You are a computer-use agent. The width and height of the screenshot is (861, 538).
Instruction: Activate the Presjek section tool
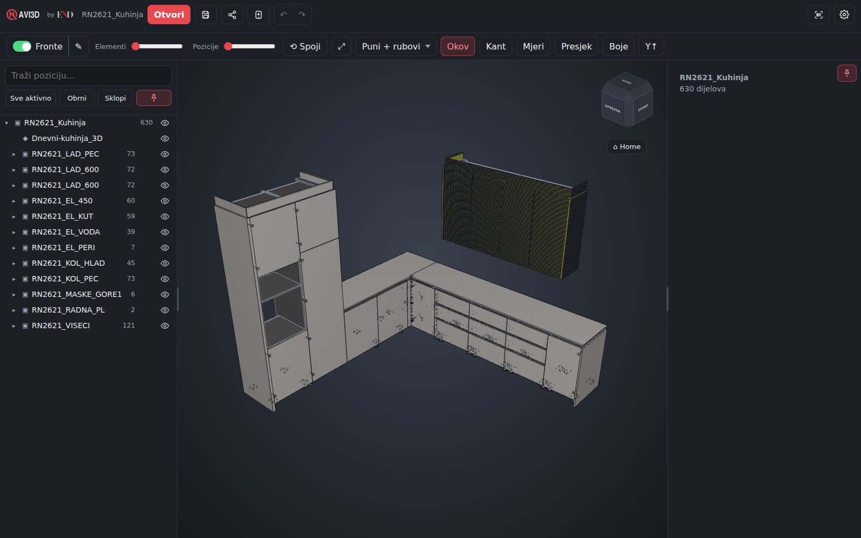576,46
